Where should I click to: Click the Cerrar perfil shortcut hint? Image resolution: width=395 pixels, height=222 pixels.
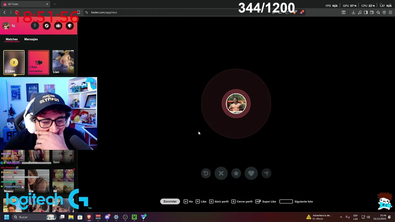(x=242, y=201)
